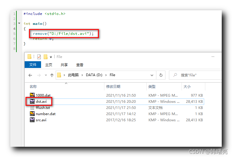Click the text document icon of fflush.txt
Image resolution: width=232 pixels, height=157 pixels.
(32, 107)
